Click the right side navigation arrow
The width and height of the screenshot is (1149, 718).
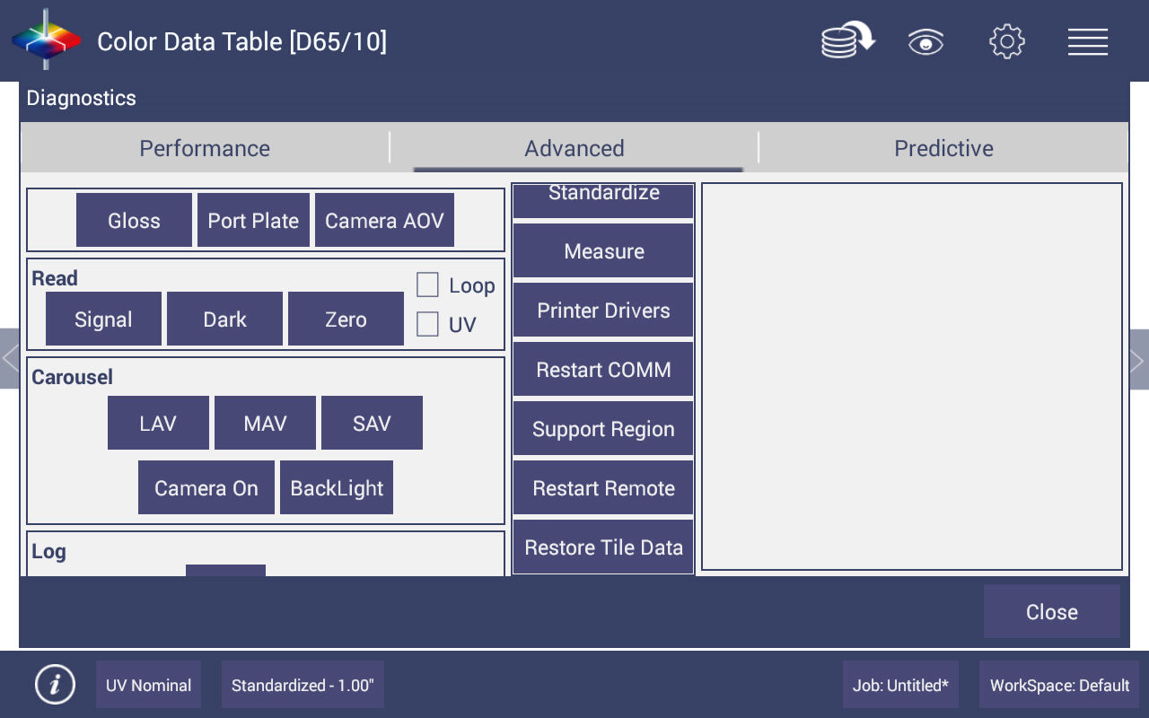pyautogui.click(x=1138, y=359)
